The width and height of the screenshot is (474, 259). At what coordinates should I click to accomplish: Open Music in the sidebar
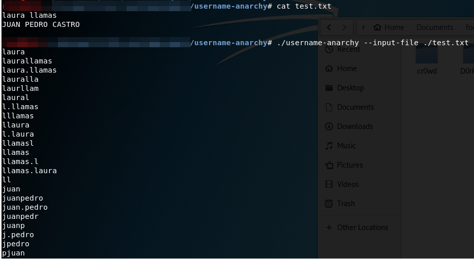(346, 146)
